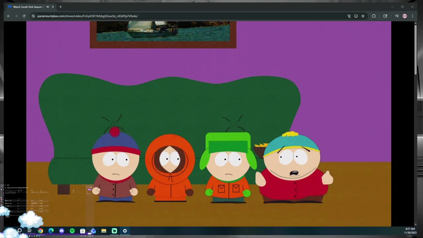Open a new browser tab

(x=60, y=7)
